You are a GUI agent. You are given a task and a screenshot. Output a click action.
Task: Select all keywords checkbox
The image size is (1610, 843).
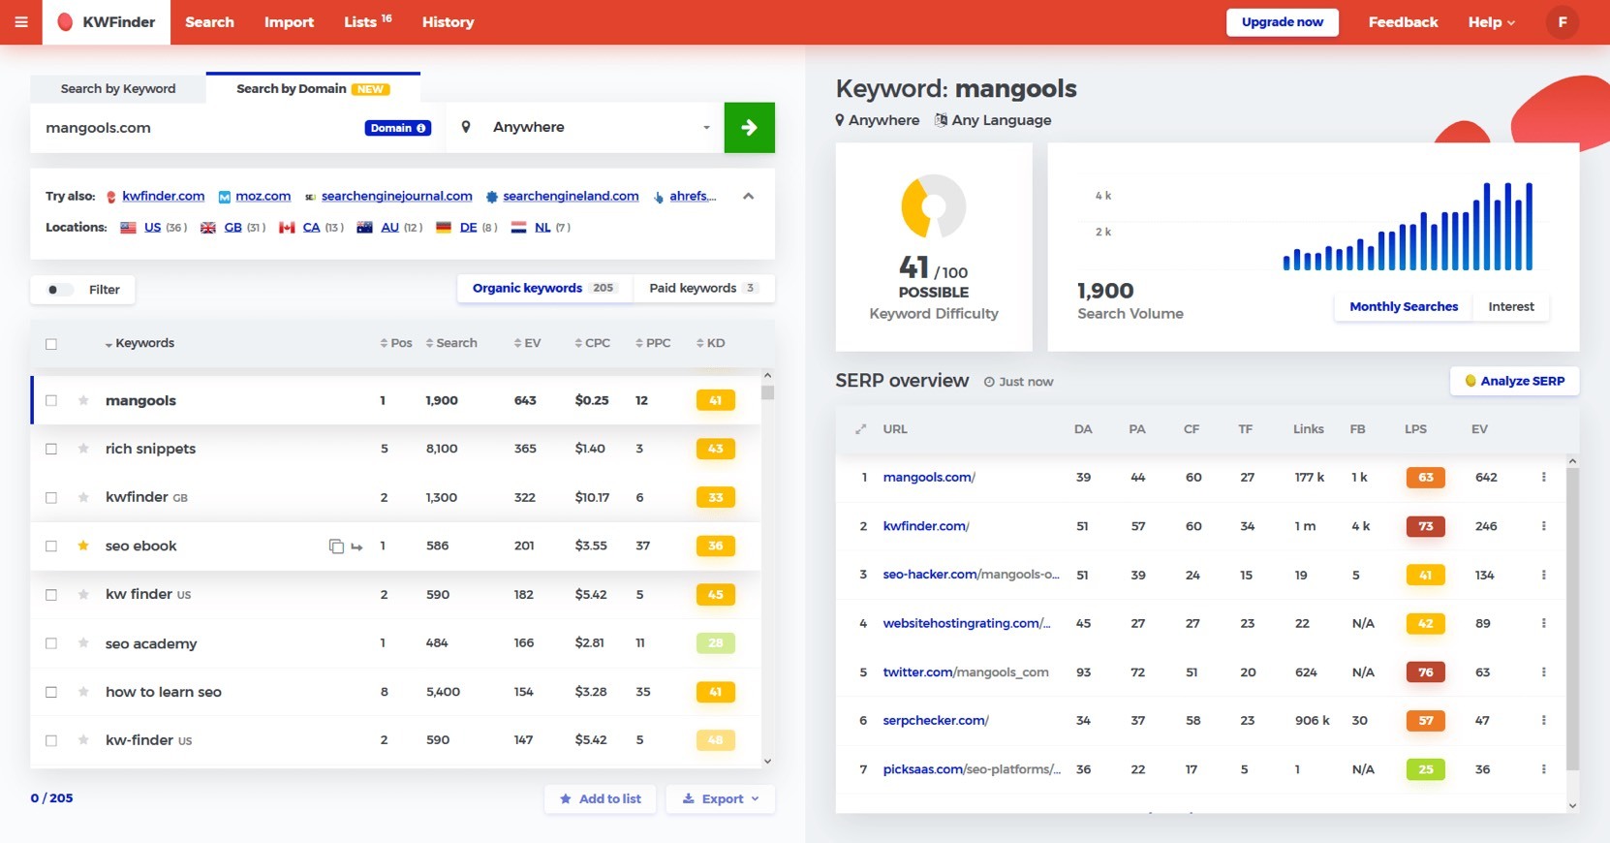point(51,344)
